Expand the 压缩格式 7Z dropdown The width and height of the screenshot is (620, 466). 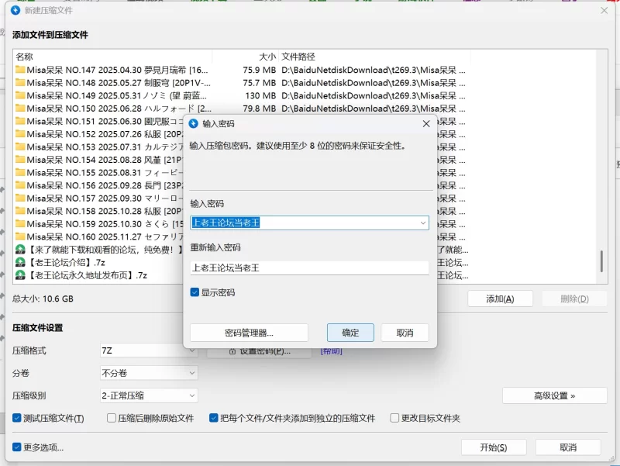[x=192, y=351]
